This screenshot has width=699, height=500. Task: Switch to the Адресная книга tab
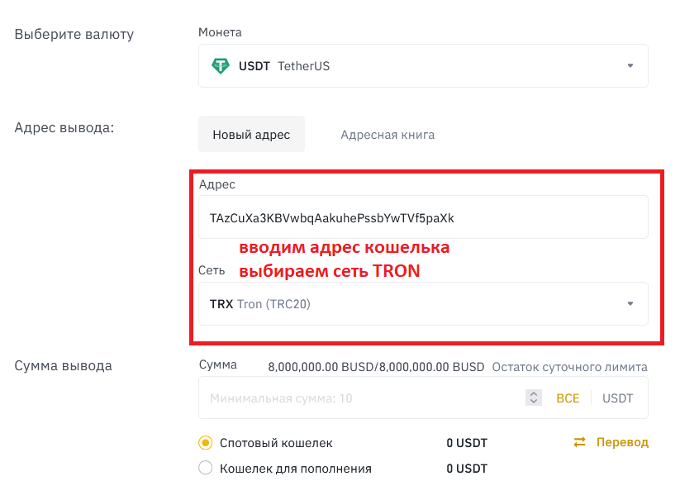(388, 135)
